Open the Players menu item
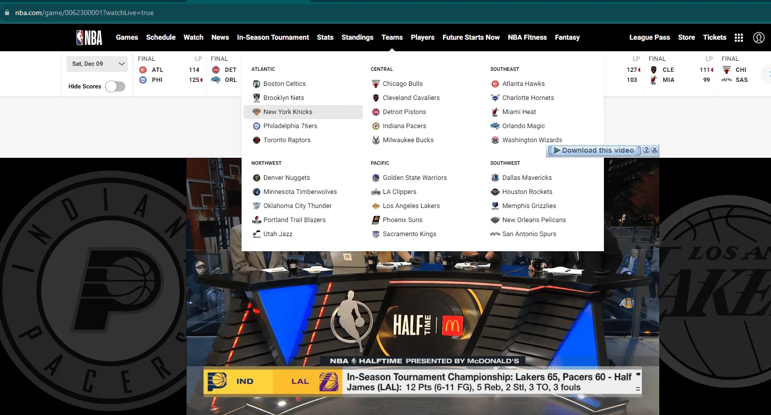This screenshot has width=771, height=415. (x=423, y=37)
